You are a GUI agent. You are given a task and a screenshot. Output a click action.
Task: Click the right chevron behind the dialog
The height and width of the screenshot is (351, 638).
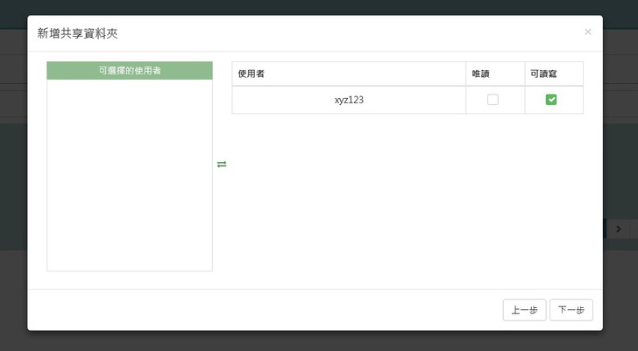pos(619,228)
